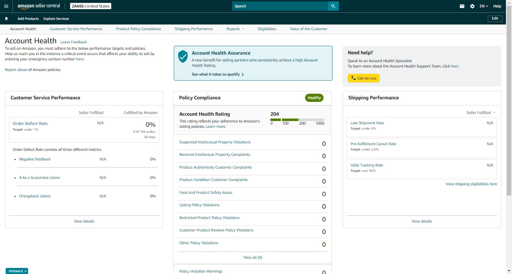Open Suspected Intellectual Property Violations
This screenshot has height=274, width=512.
(x=215, y=142)
